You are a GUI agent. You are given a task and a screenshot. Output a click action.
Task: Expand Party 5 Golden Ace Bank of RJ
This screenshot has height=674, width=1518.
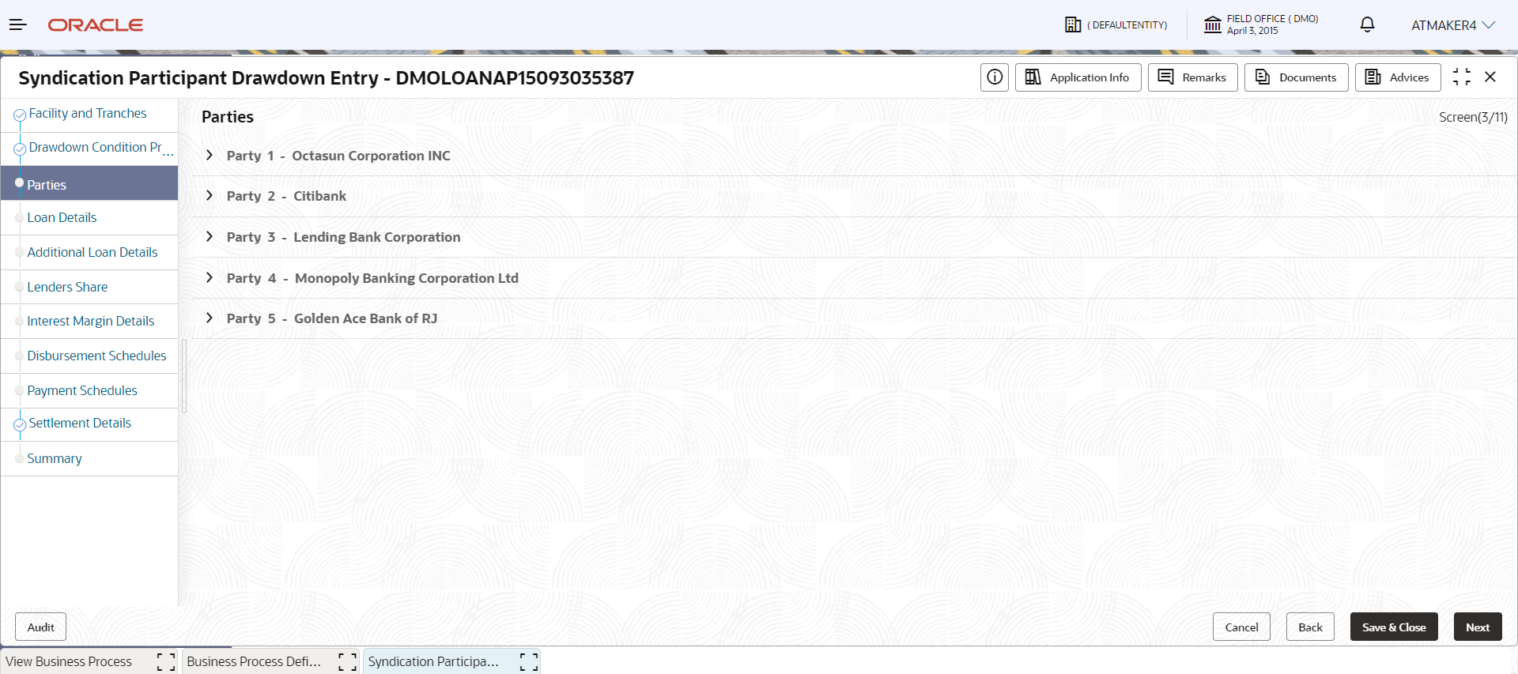(x=210, y=318)
